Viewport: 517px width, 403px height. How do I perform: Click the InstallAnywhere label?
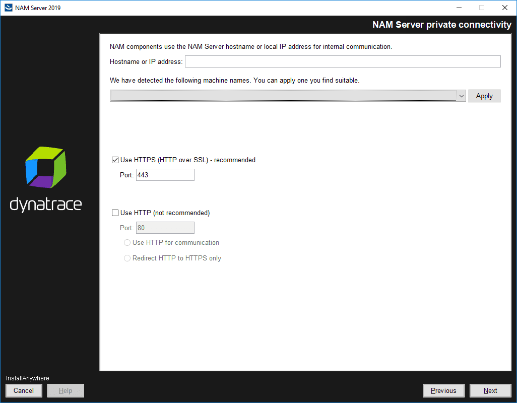[x=27, y=378]
